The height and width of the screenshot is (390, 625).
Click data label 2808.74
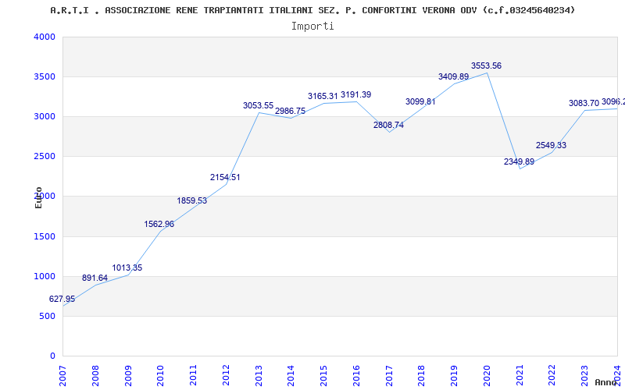(388, 125)
